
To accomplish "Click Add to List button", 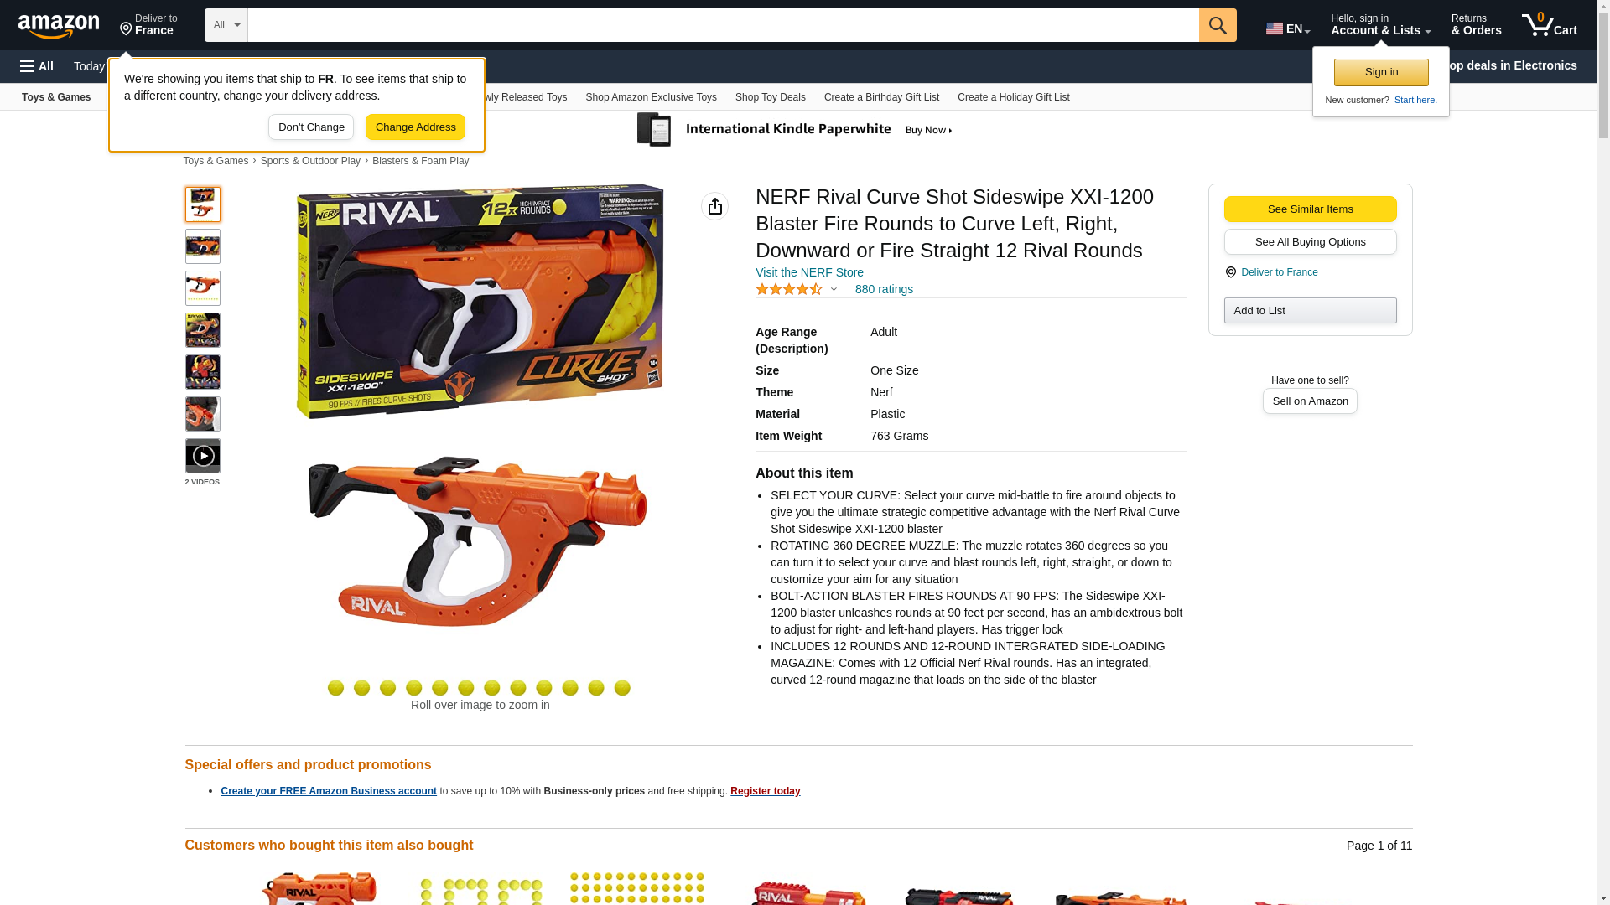I will pos(1310,311).
